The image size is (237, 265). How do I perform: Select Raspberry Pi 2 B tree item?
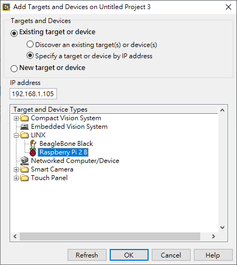63,152
